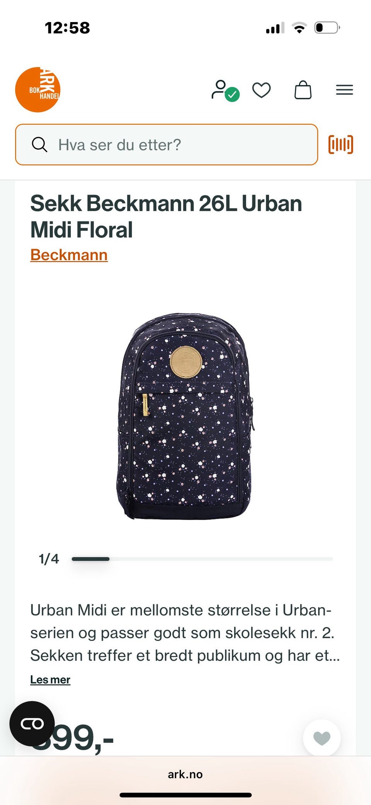The width and height of the screenshot is (371, 805).
Task: Open the Beckmann brand link
Action: pyautogui.click(x=69, y=255)
